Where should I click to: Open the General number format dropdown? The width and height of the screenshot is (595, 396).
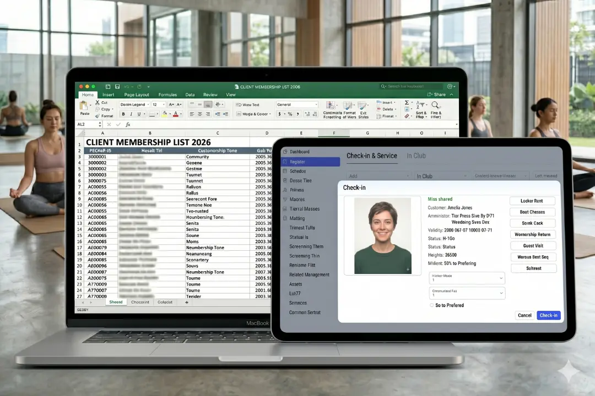[297, 105]
